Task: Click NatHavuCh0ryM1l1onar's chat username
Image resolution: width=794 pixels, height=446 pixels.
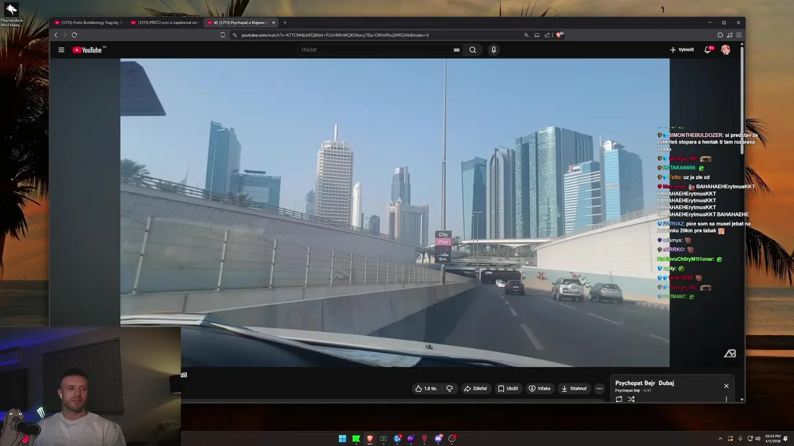Action: click(x=686, y=259)
